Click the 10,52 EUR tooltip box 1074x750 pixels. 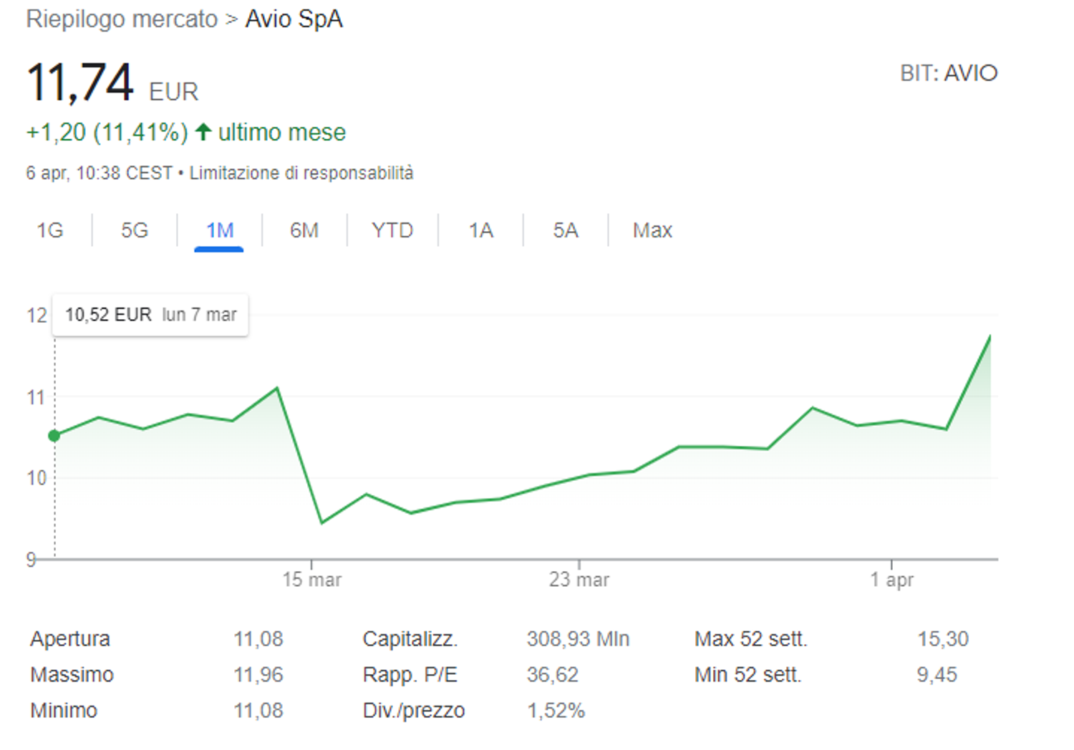[150, 315]
